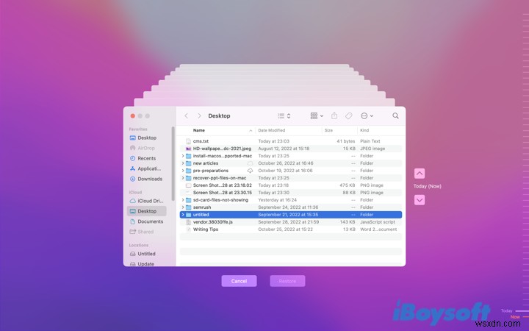Screen dimensions: 529x331
Task: Click the semrush folder icon
Action: pos(189,207)
